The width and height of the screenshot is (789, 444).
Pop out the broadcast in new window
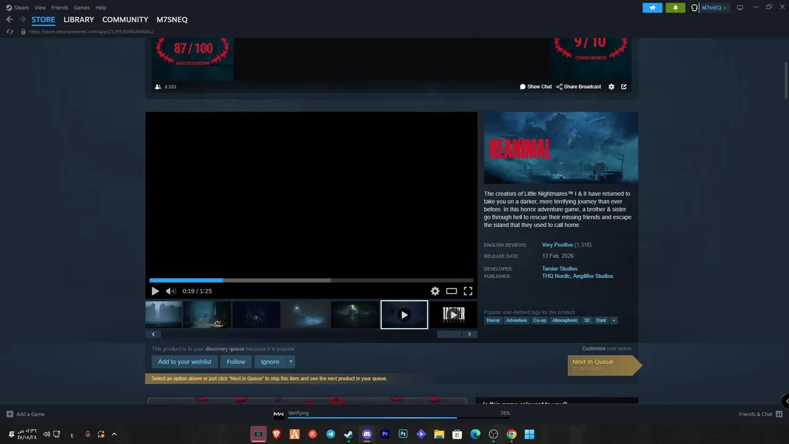pos(624,87)
